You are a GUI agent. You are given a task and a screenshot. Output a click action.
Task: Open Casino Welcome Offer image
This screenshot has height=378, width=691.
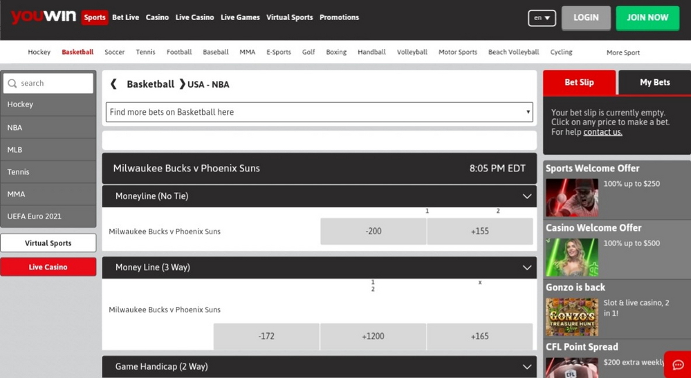point(571,257)
